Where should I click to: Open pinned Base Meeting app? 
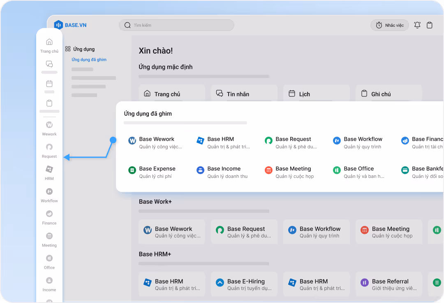point(289,172)
